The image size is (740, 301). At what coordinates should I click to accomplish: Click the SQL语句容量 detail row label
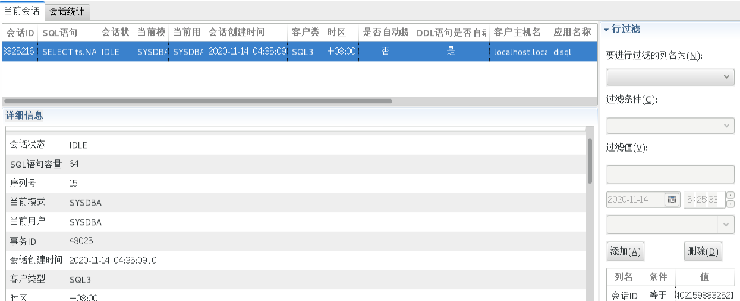36,164
